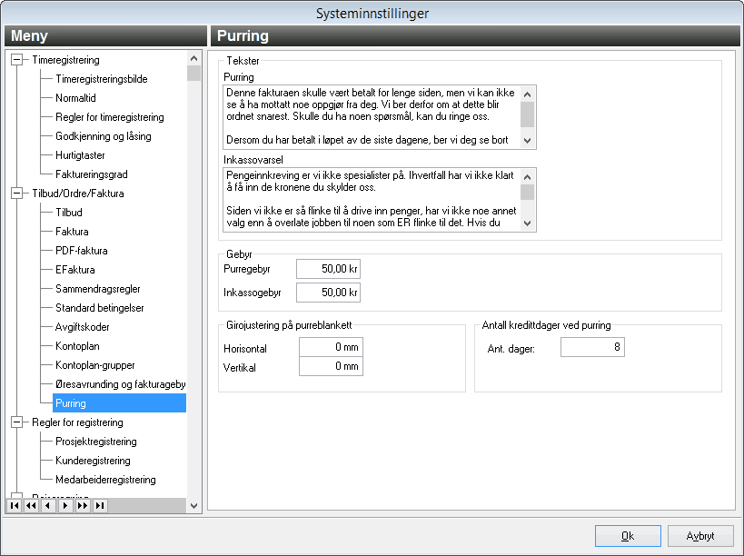Click the Ant. dager field
Image resolution: width=744 pixels, height=556 pixels.
(x=592, y=347)
